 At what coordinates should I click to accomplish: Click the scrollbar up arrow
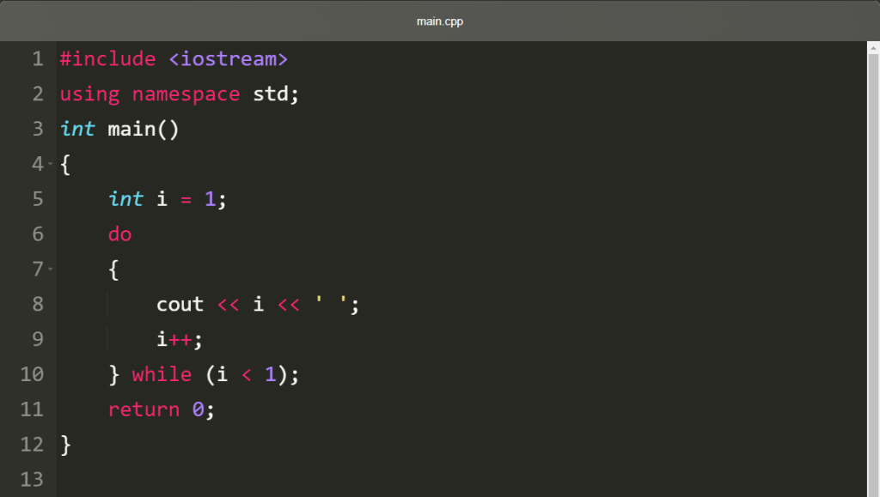tap(873, 48)
